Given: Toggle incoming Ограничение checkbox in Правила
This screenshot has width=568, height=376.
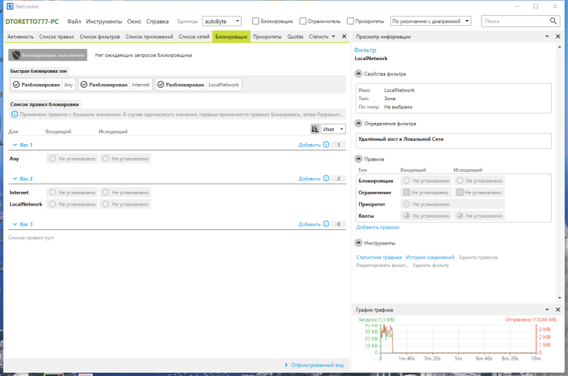Looking at the screenshot, I should [x=406, y=192].
